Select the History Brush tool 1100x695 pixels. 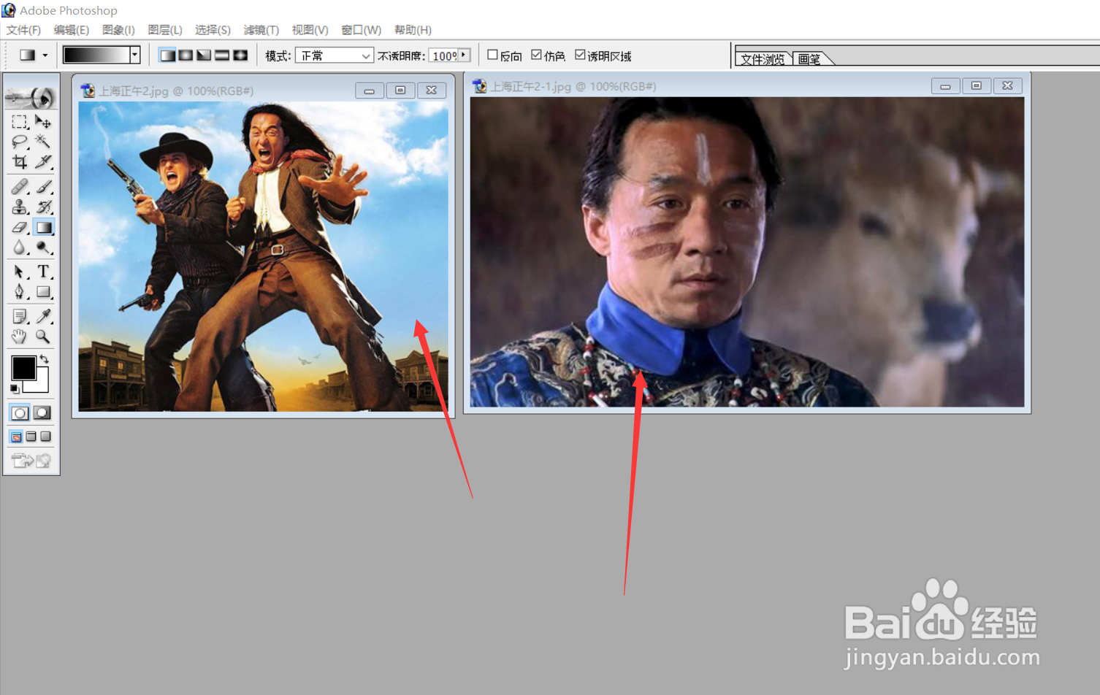tap(43, 207)
